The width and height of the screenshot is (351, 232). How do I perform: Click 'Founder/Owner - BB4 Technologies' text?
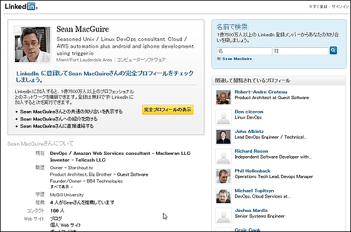pos(86,181)
